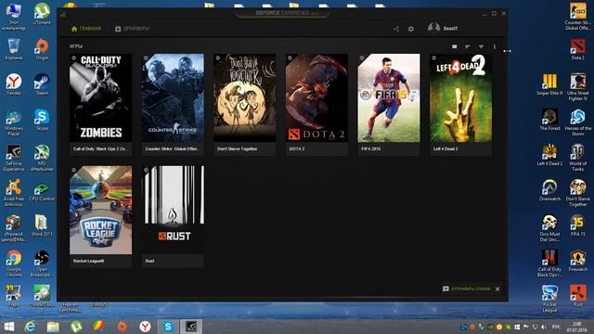Open the Open Broadcaster desktop shortcut
Screen dimensions: 594x334
point(42,263)
